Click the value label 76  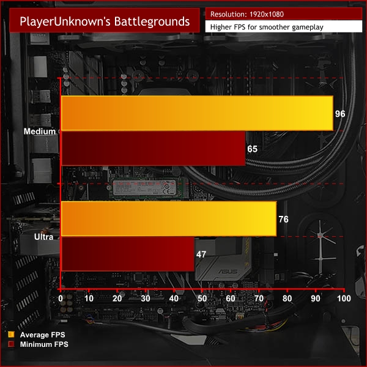pyautogui.click(x=283, y=220)
